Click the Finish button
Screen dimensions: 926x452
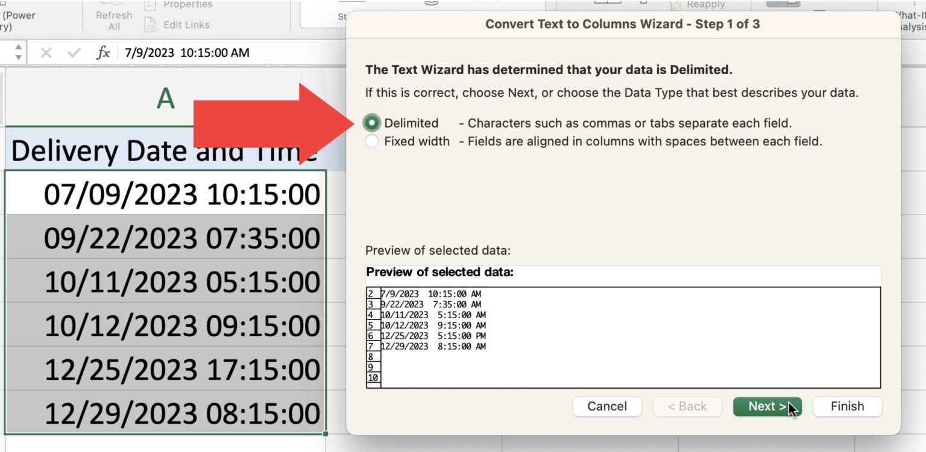coord(846,406)
